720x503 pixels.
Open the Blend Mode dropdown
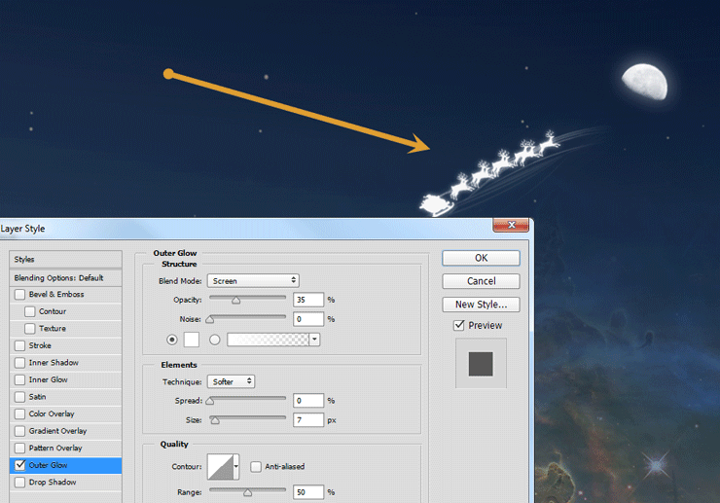(x=252, y=281)
